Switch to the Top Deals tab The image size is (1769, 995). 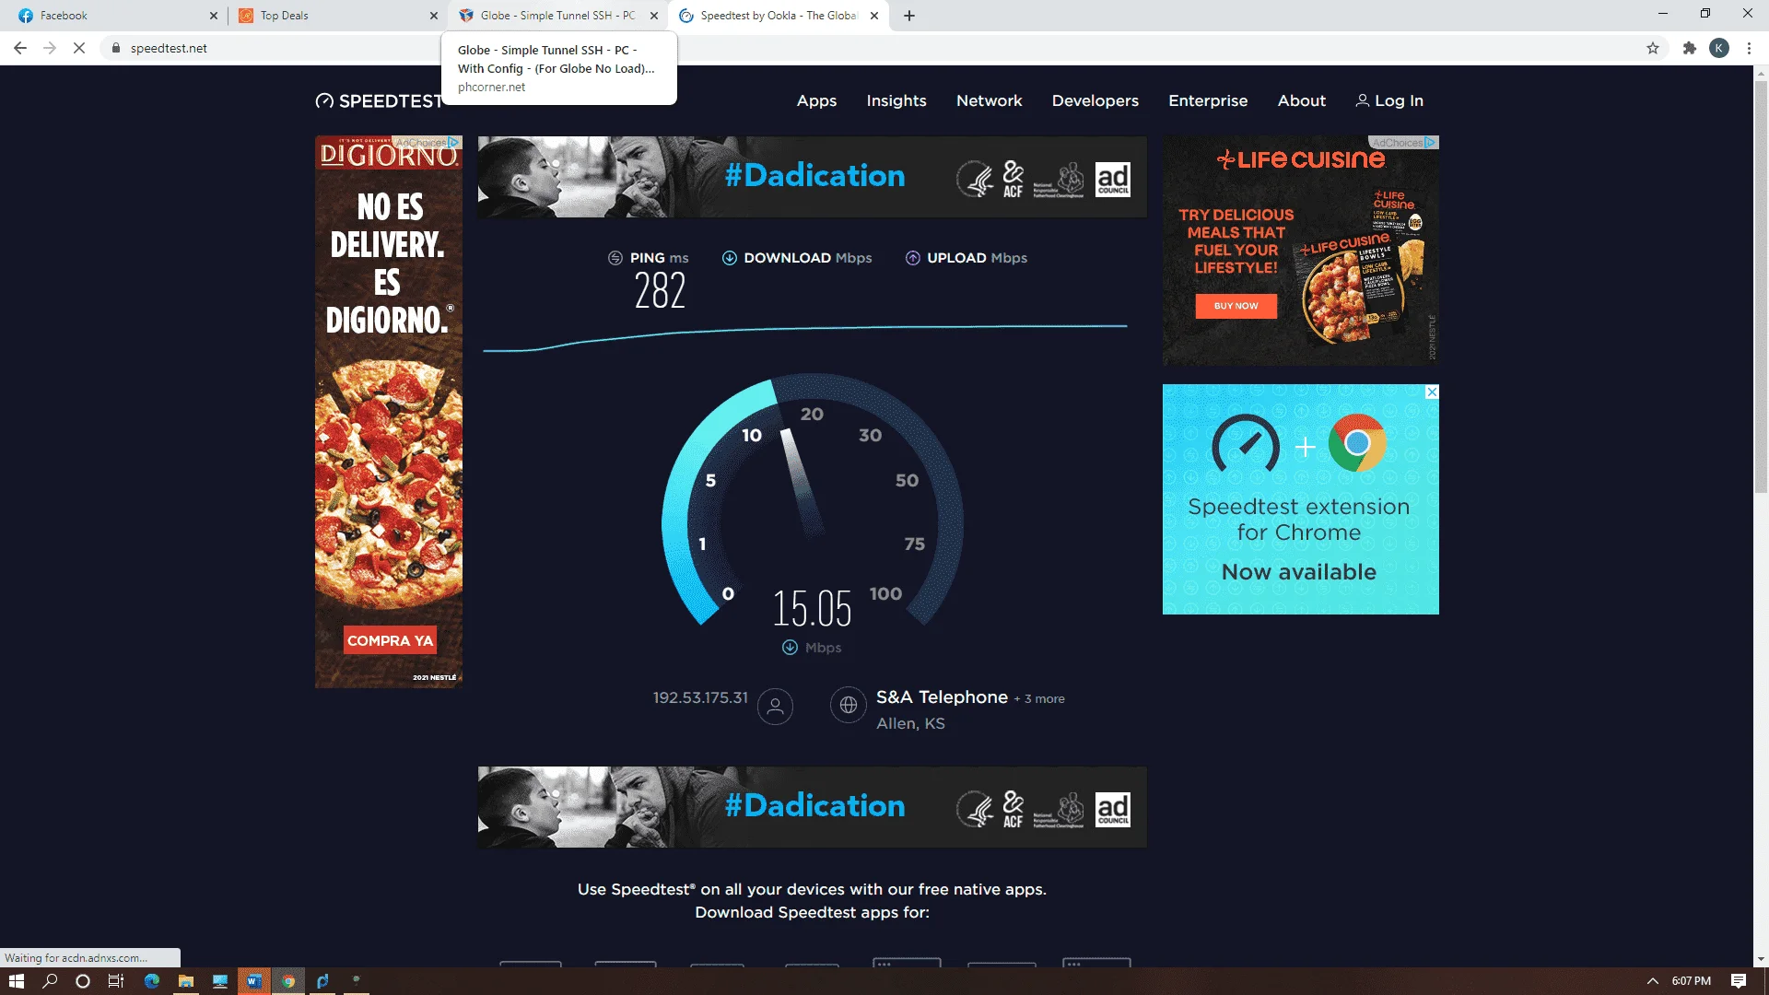click(x=335, y=16)
